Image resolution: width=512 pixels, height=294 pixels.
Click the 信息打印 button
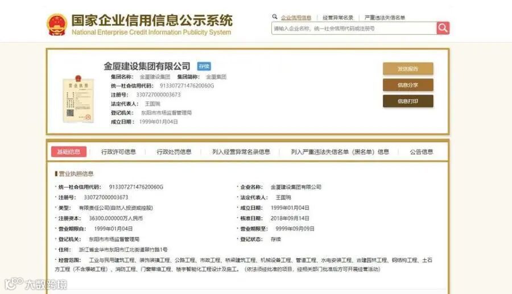pyautogui.click(x=408, y=101)
